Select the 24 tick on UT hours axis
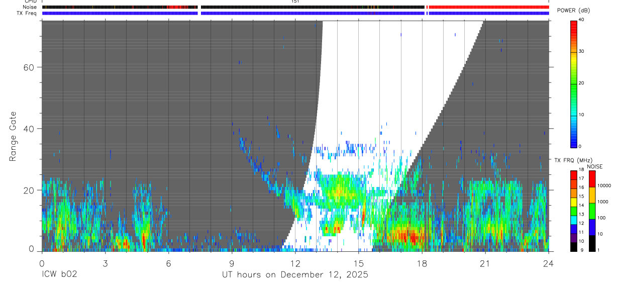Image resolution: width=617 pixels, height=285 pixels. click(549, 263)
